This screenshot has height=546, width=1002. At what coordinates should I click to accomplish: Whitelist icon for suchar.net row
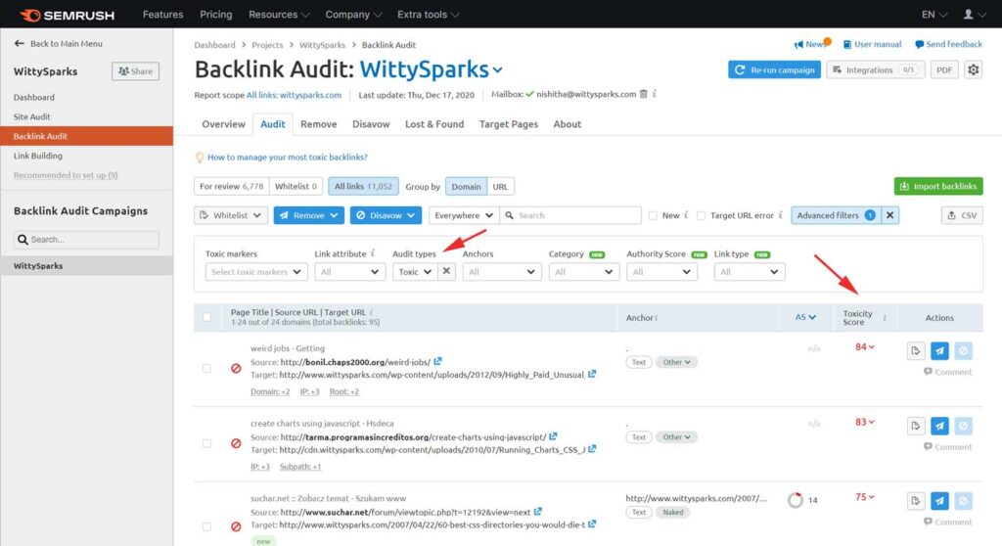coord(916,501)
